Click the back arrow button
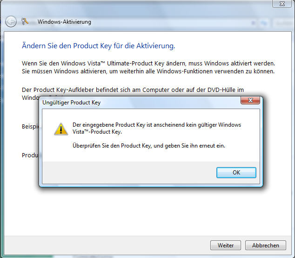Screen dimensions: 295x258 (x=11, y=22)
